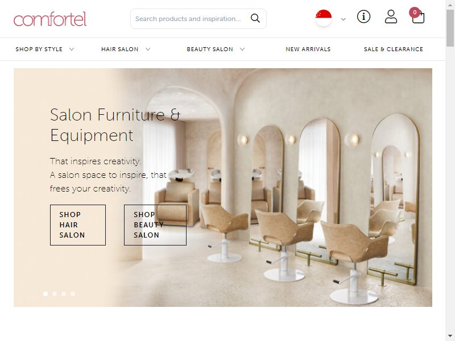Click the cart item count badge
Viewport: 455px width, 341px height.
[x=415, y=12]
